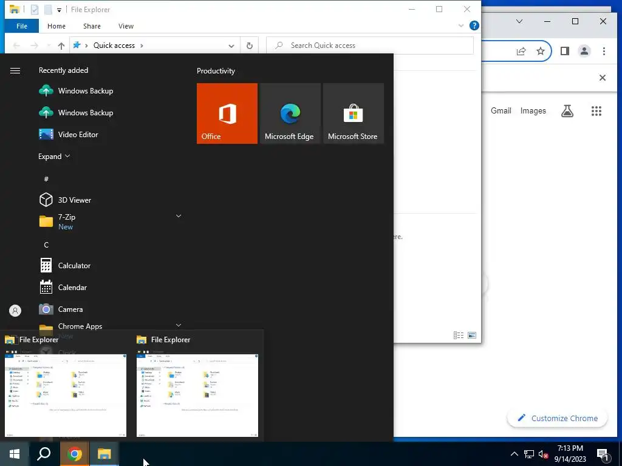Open the Quick Access Toolbar customize dropdown

click(59, 10)
